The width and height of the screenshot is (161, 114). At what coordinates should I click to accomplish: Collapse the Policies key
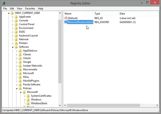tap(17, 88)
